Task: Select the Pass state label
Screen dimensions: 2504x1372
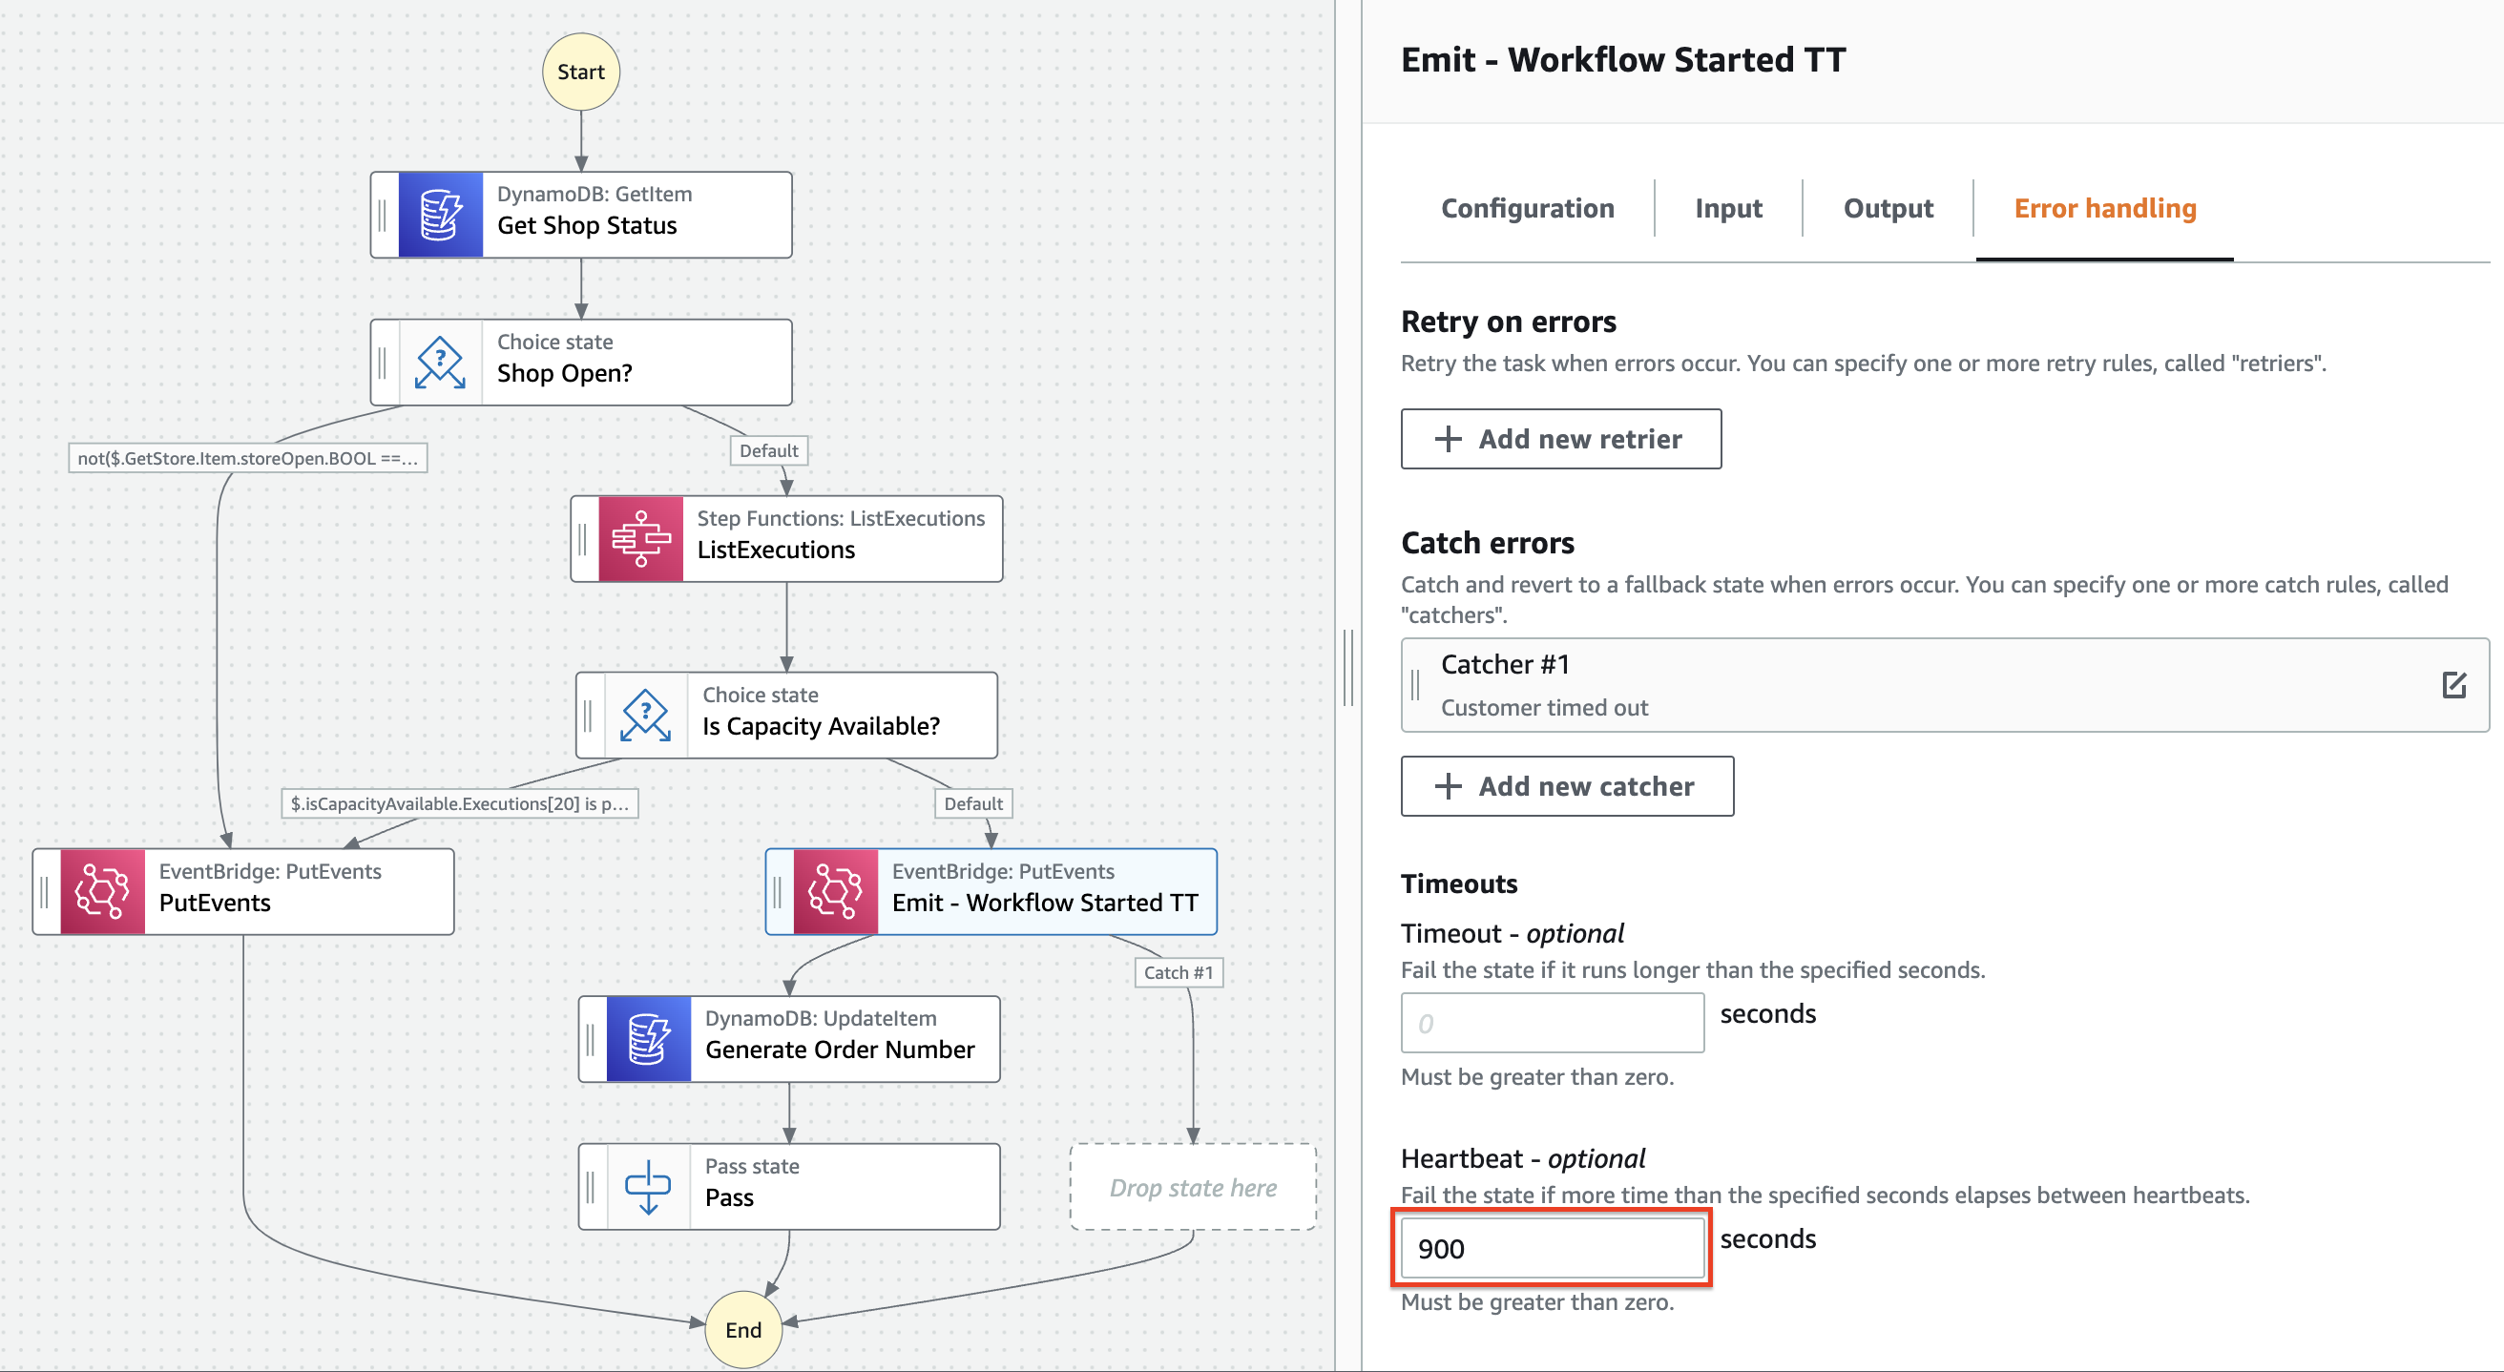Action: tap(729, 1198)
